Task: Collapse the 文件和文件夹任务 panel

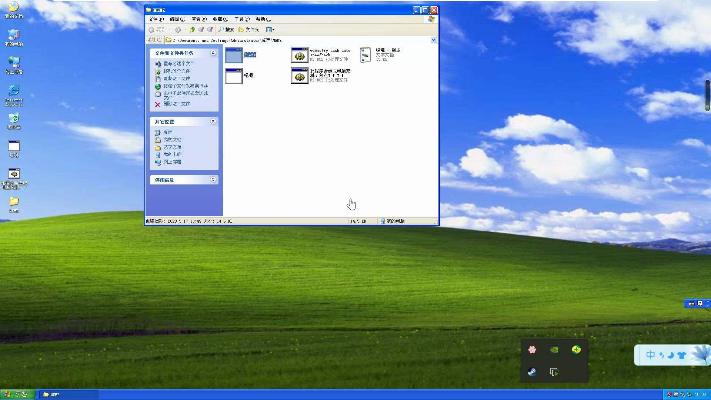Action: pyautogui.click(x=213, y=53)
